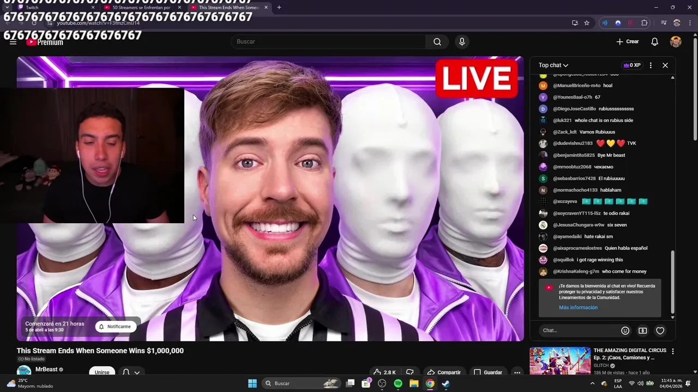698x392 pixels.
Task: Open the browser media control icon
Action: (664, 23)
